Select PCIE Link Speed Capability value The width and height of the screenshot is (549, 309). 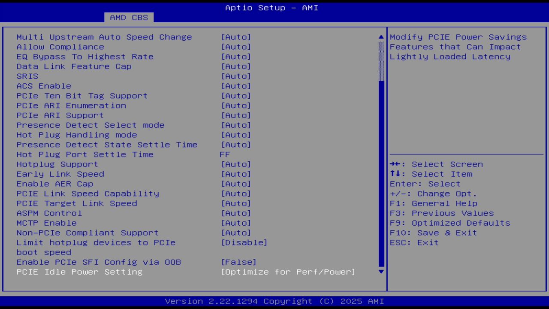(x=236, y=194)
